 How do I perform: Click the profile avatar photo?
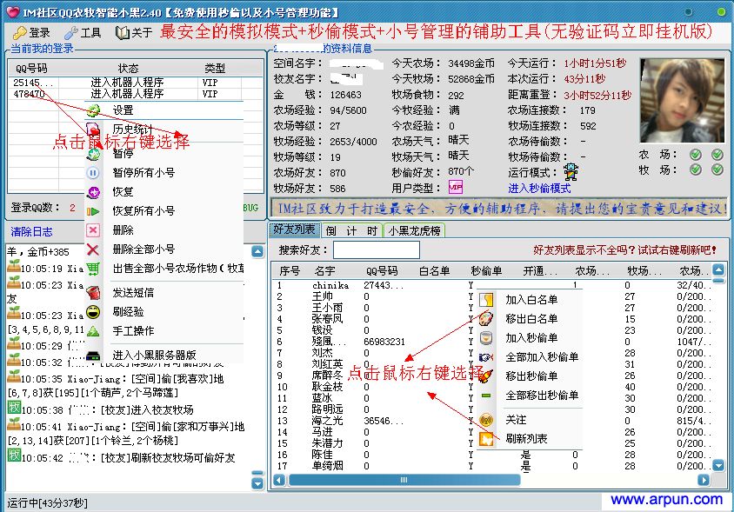pos(682,101)
